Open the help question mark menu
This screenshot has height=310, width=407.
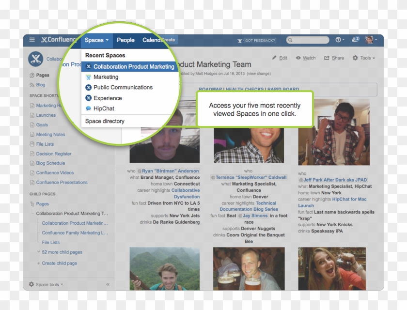(x=340, y=40)
